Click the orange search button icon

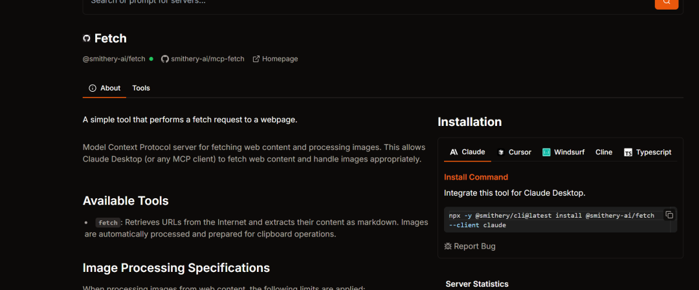pyautogui.click(x=666, y=3)
